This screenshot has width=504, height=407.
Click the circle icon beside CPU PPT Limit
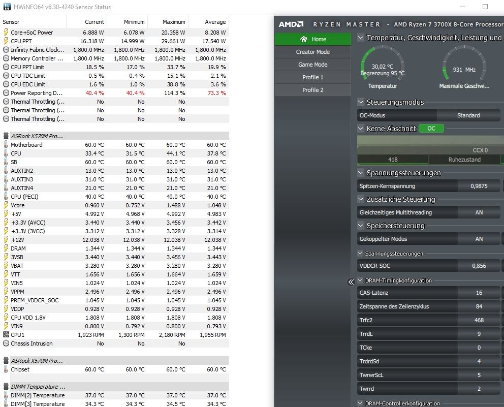pyautogui.click(x=6, y=67)
